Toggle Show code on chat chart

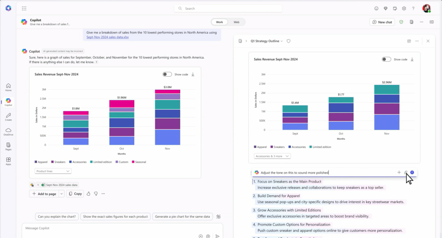[167, 74]
